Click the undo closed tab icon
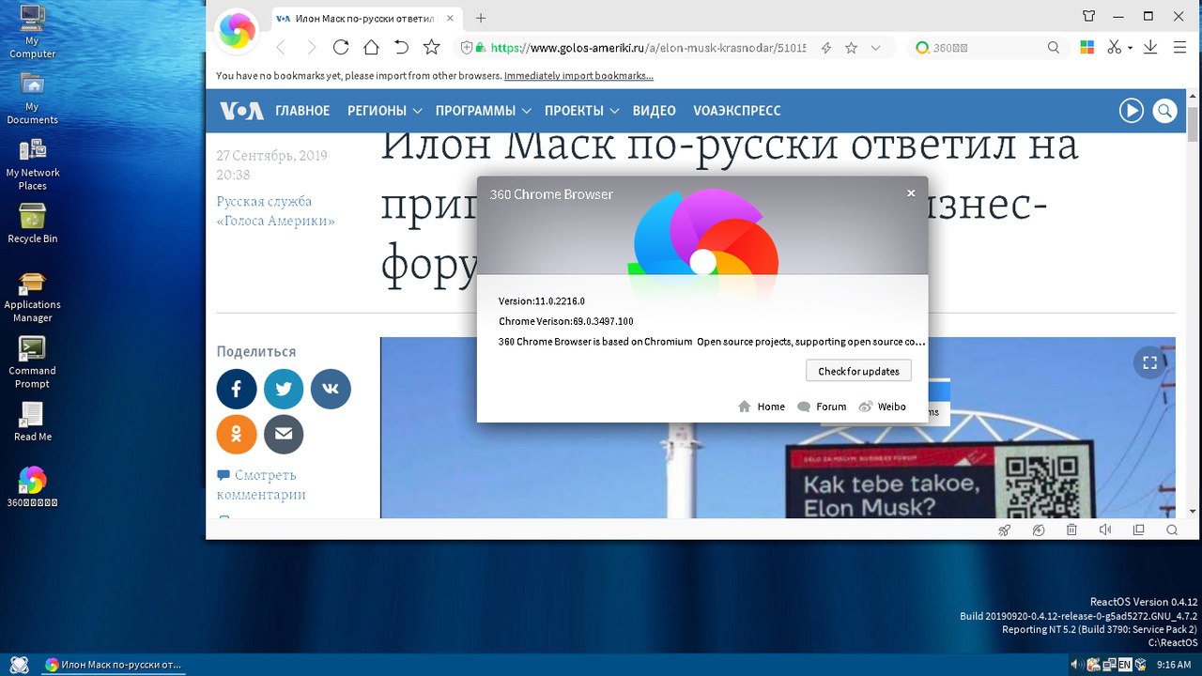1202x676 pixels. pos(401,47)
